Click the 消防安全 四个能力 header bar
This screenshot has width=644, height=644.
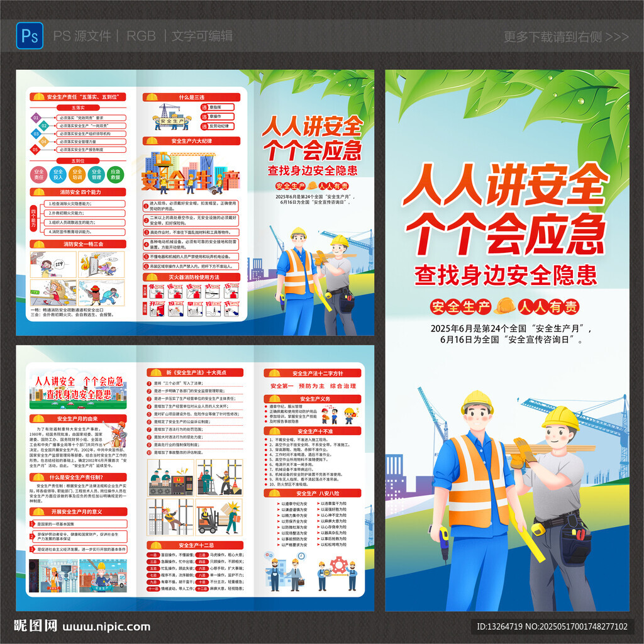point(78,192)
